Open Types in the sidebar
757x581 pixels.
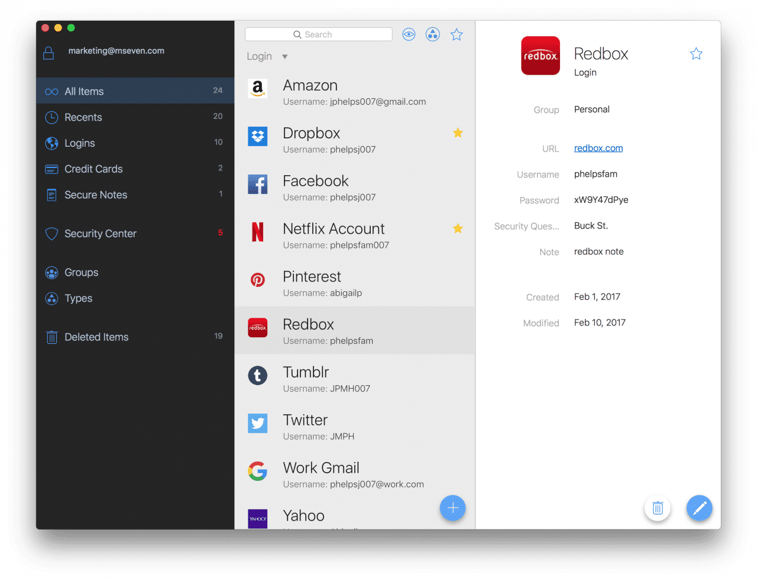[135, 298]
